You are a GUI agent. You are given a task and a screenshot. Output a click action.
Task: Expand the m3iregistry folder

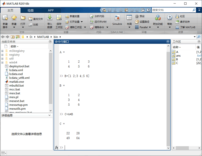tap(2, 51)
